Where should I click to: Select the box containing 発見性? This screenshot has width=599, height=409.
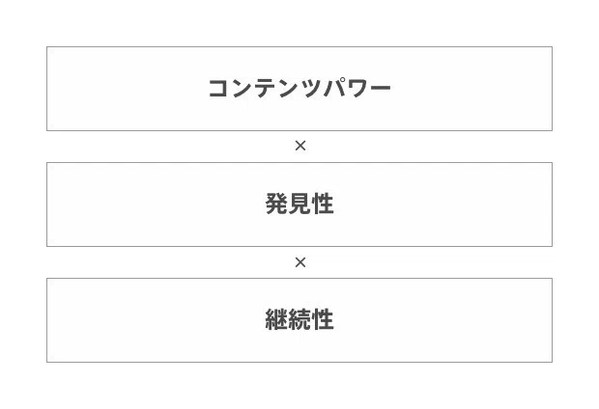pos(299,204)
